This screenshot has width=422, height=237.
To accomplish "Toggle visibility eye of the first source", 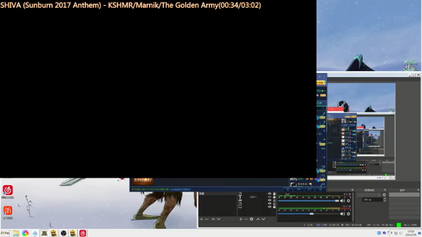I will tap(270, 194).
